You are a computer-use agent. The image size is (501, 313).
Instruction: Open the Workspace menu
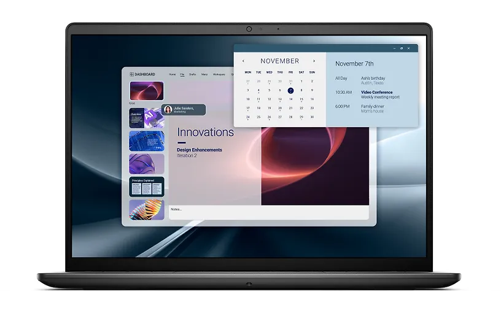point(219,74)
